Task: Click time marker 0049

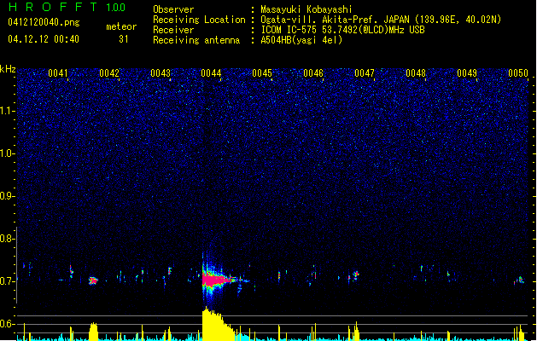Action: pos(467,73)
